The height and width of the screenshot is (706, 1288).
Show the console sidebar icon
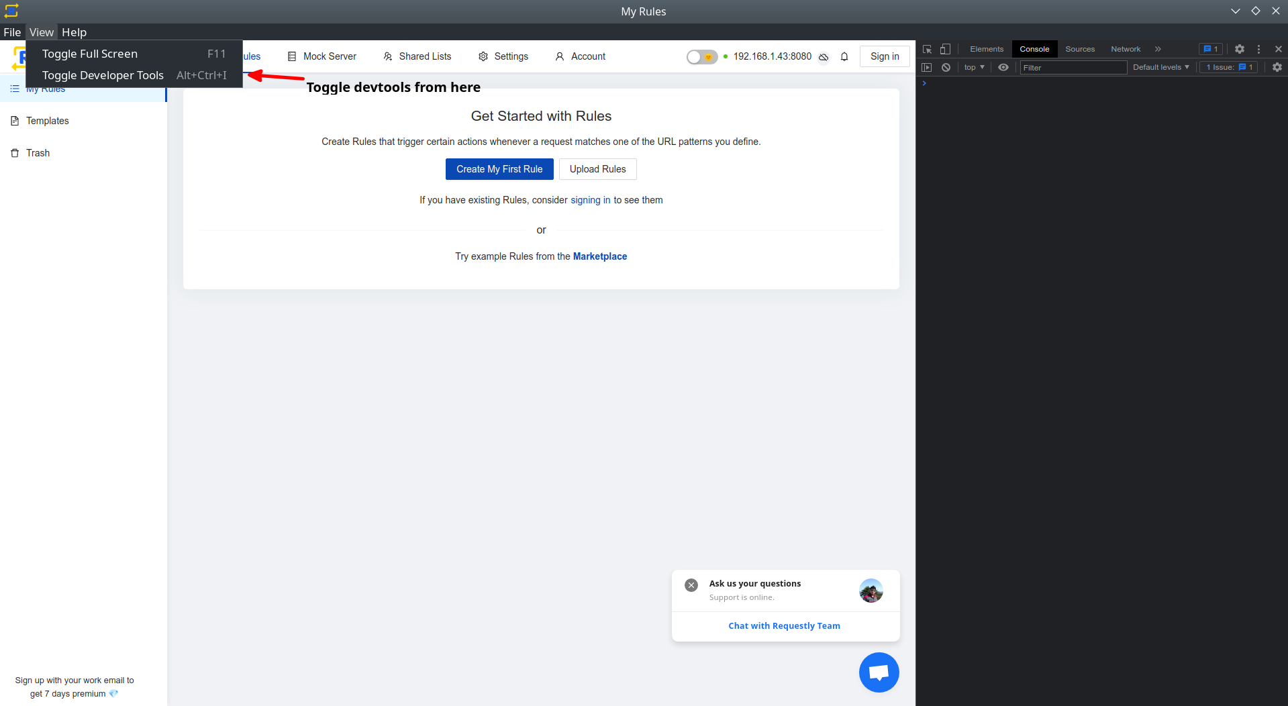tap(927, 67)
